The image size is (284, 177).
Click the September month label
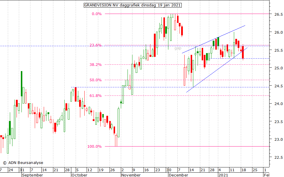[32, 175]
